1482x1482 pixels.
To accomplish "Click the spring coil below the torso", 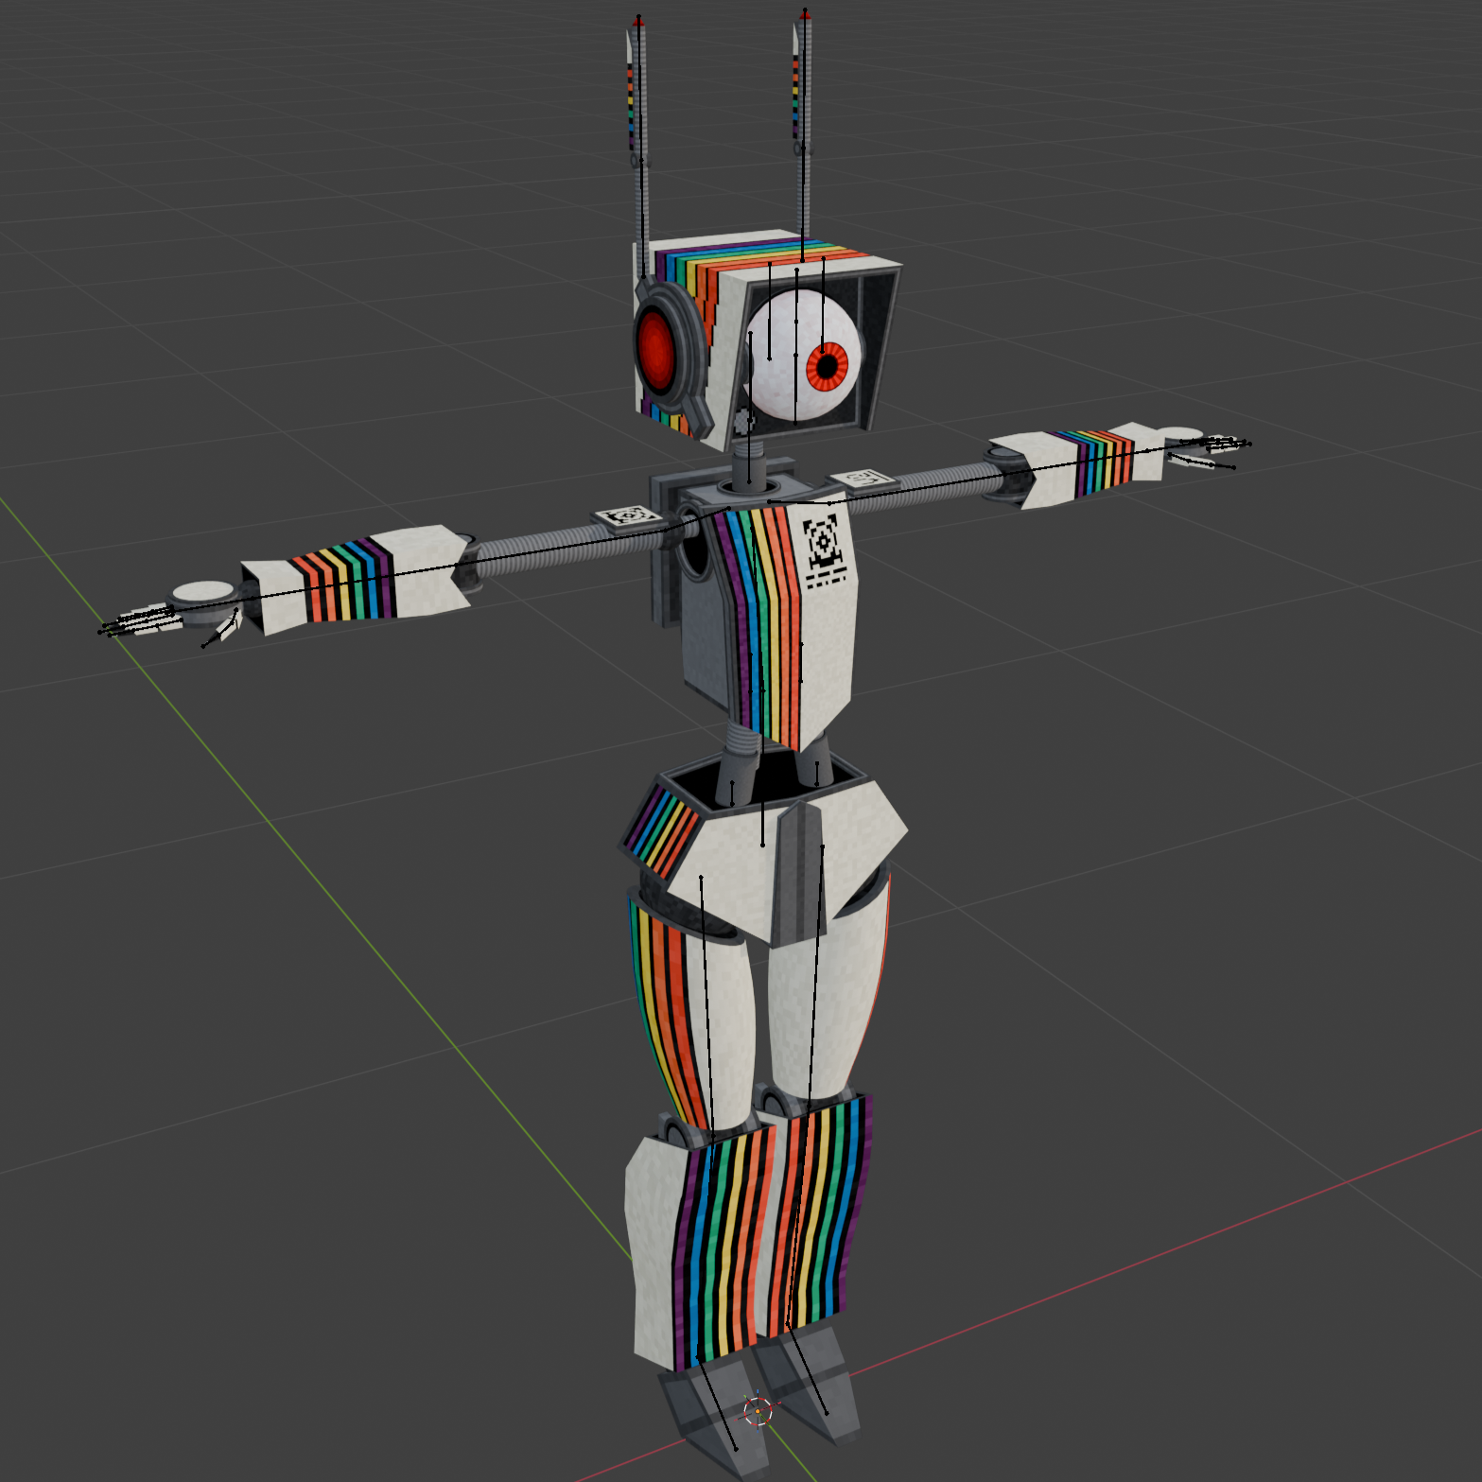I will (744, 738).
